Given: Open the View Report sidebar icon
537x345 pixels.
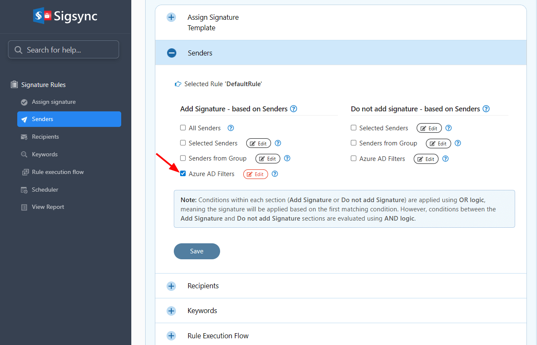Looking at the screenshot, I should (24, 207).
